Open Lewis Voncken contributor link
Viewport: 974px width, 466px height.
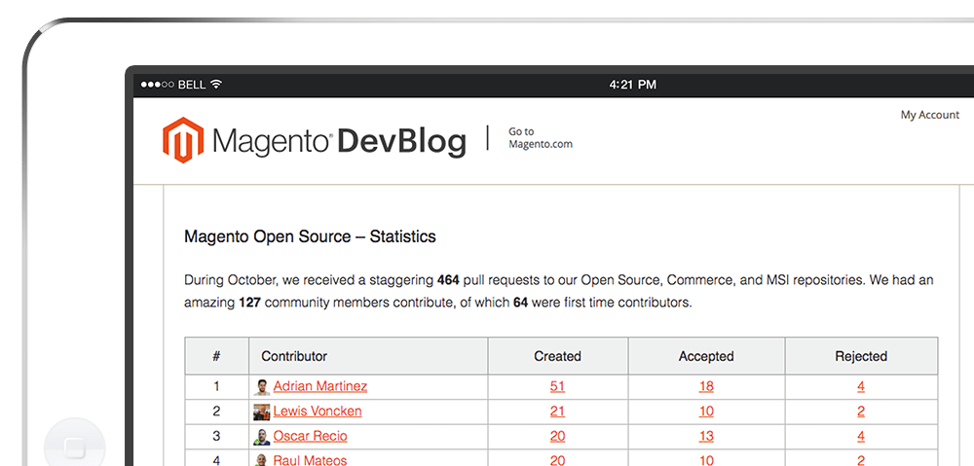(x=318, y=411)
